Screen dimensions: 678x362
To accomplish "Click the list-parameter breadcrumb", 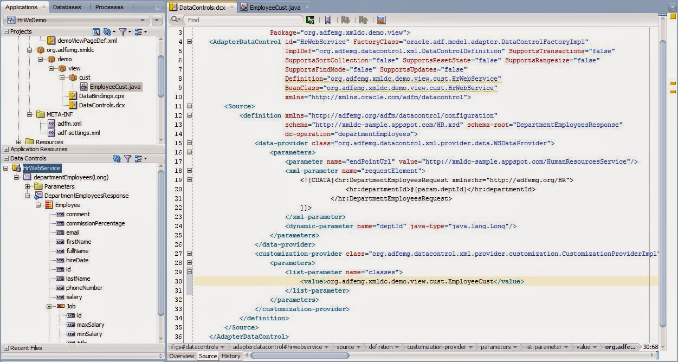I will click(x=543, y=347).
